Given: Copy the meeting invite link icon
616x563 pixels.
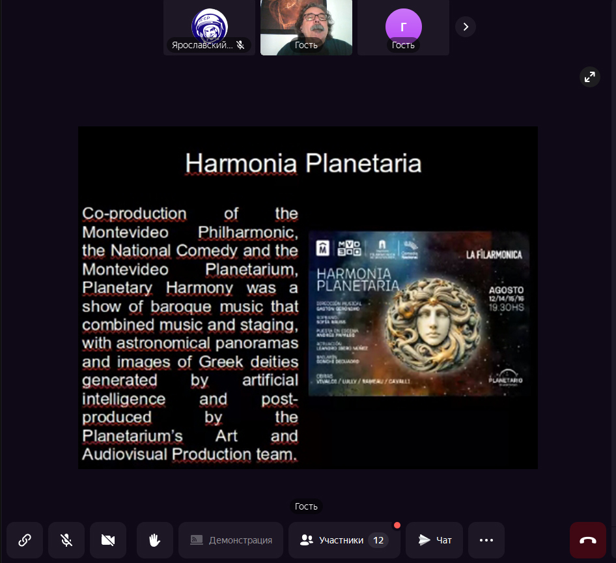Looking at the screenshot, I should 25,540.
